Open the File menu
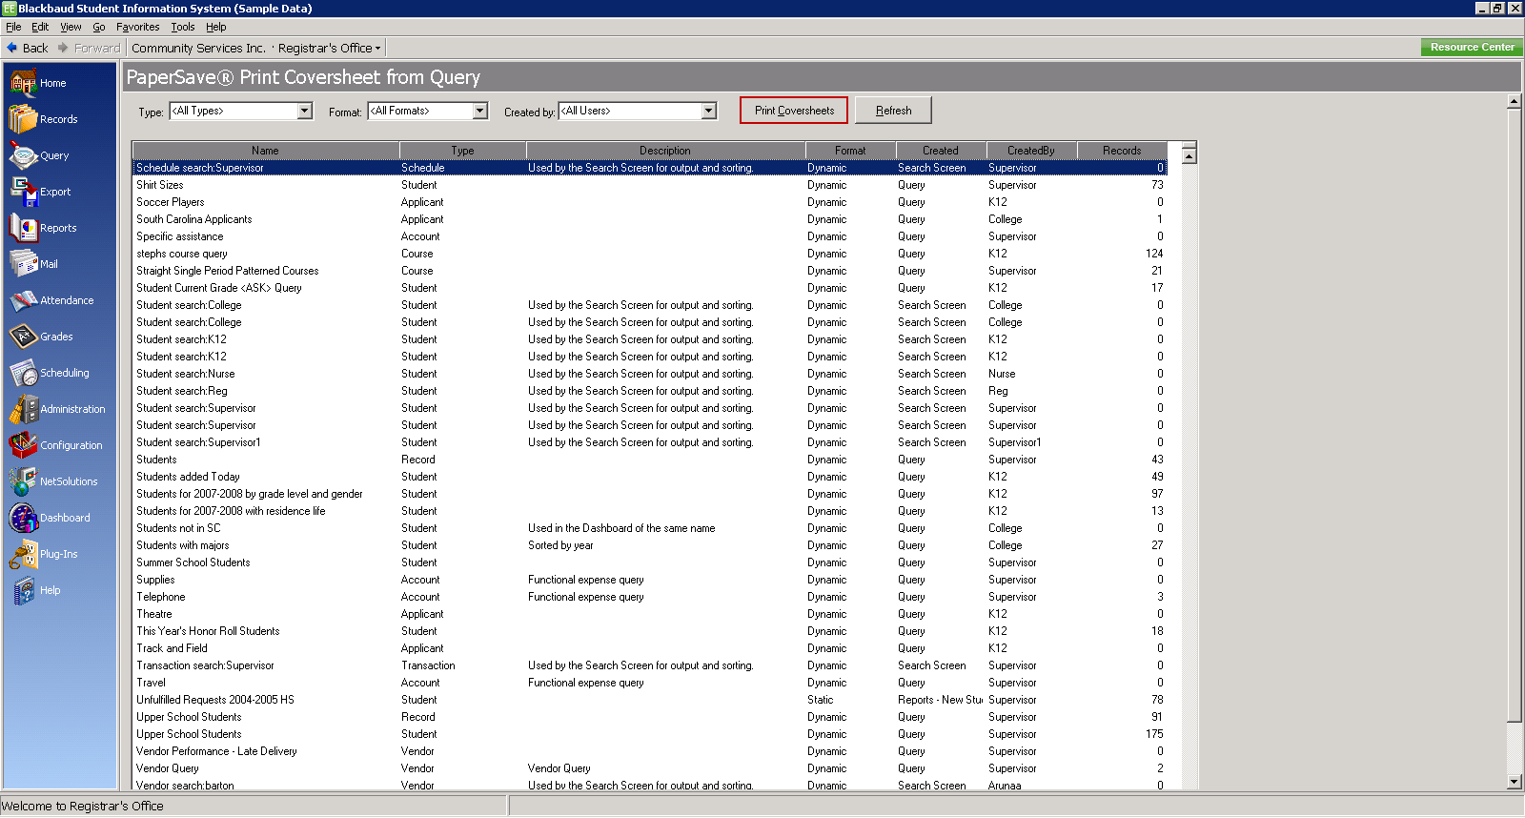Viewport: 1525px width, 818px height. point(13,27)
